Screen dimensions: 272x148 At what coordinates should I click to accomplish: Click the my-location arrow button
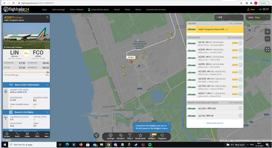pos(96,135)
